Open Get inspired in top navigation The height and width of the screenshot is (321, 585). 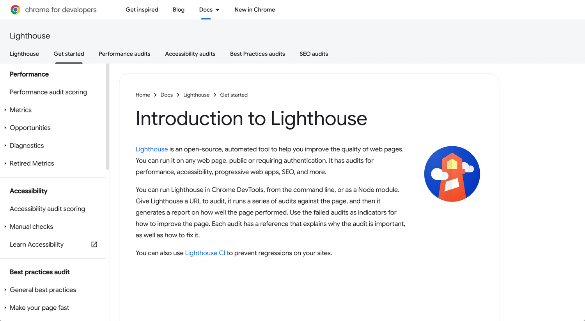(142, 10)
